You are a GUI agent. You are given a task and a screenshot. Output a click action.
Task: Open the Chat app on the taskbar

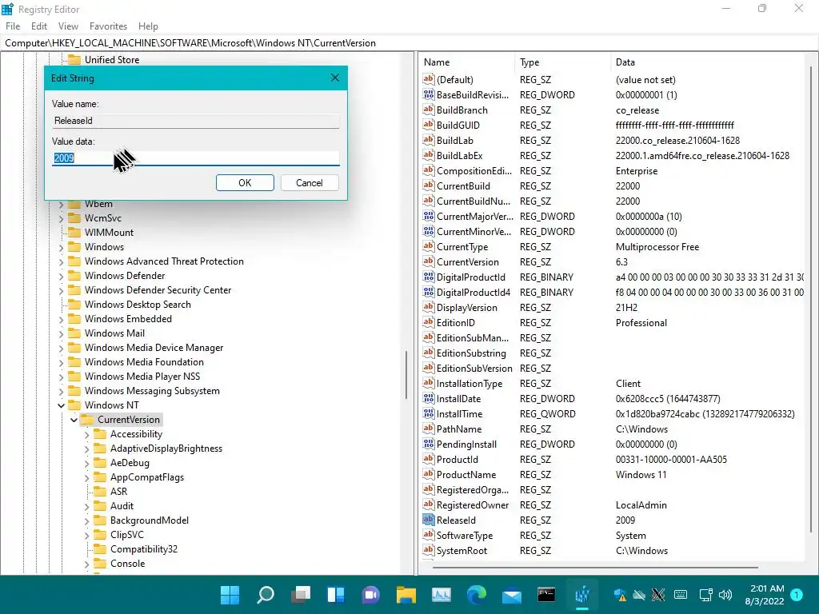tap(371, 594)
